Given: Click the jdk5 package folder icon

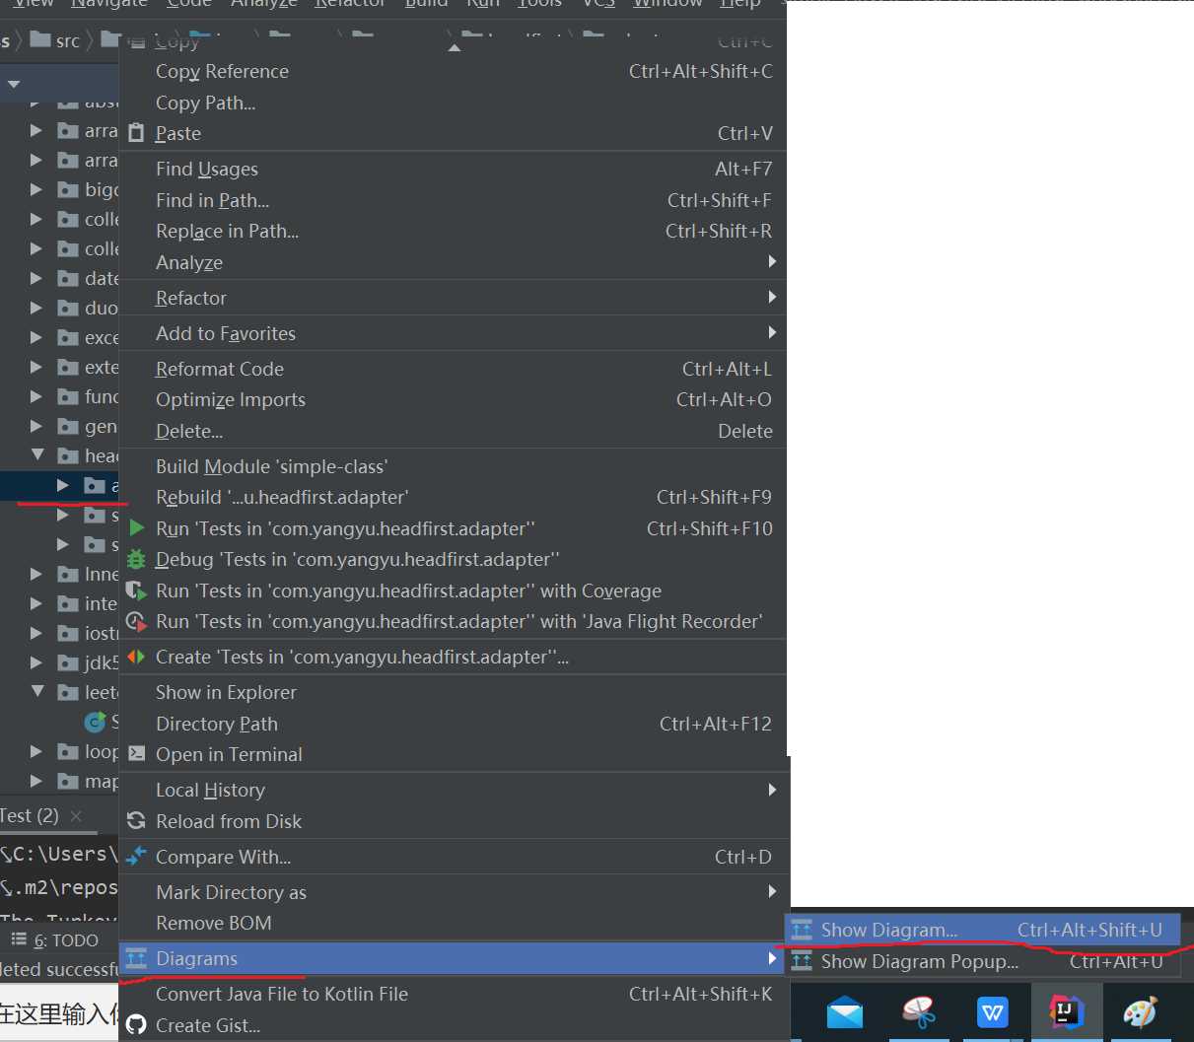Looking at the screenshot, I should (68, 663).
